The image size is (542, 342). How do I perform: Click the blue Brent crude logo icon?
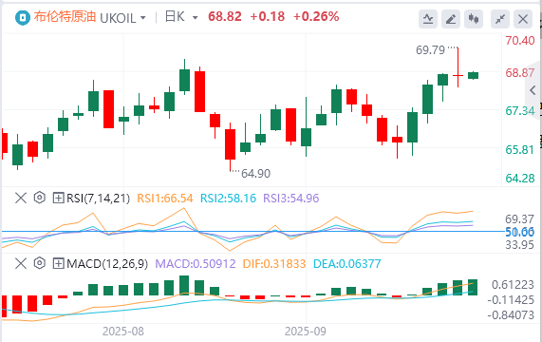(x=23, y=17)
